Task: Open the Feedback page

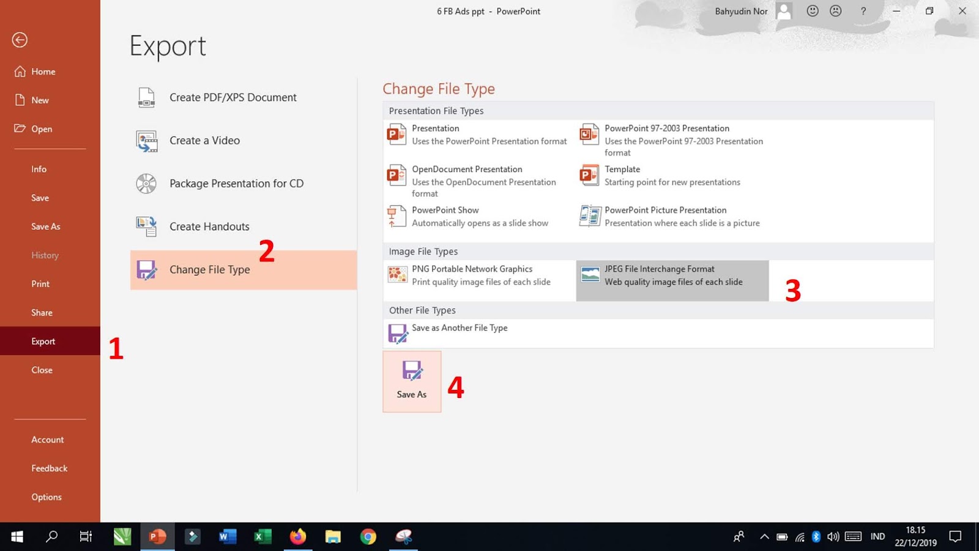Action: 50,468
